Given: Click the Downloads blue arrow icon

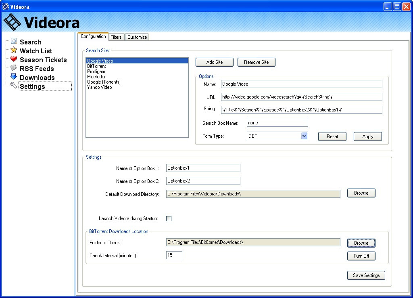Looking at the screenshot, I should tap(14, 77).
